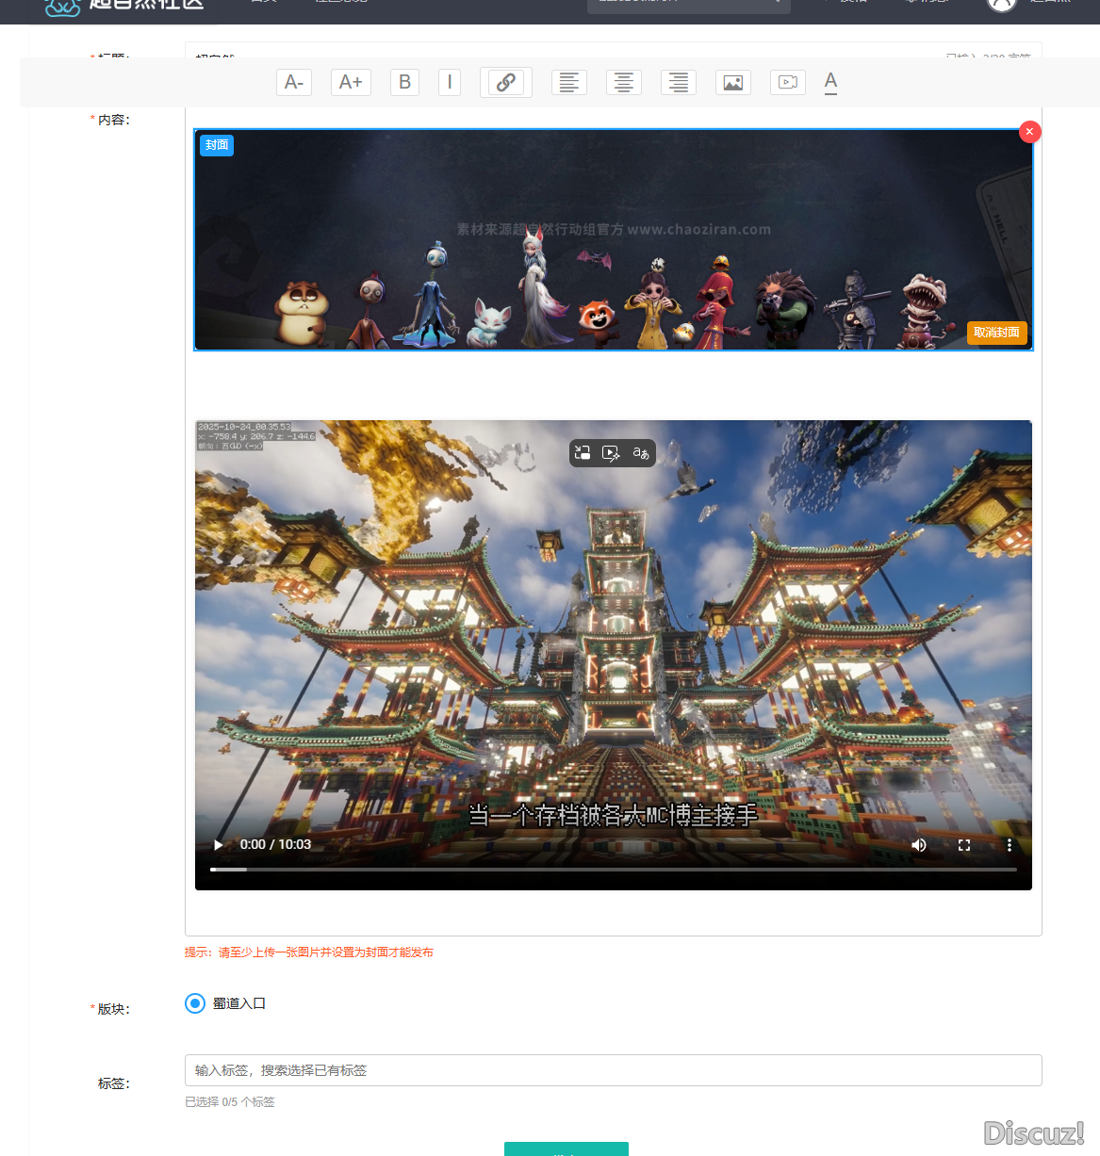
Task: Toggle italic formatting
Action: click(450, 83)
